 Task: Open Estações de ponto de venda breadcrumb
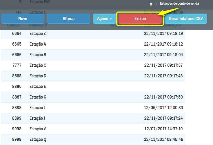[179, 4]
